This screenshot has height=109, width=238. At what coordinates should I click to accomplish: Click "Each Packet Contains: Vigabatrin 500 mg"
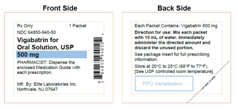pos(176,26)
